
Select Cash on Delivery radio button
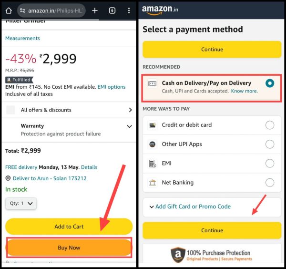(270, 83)
